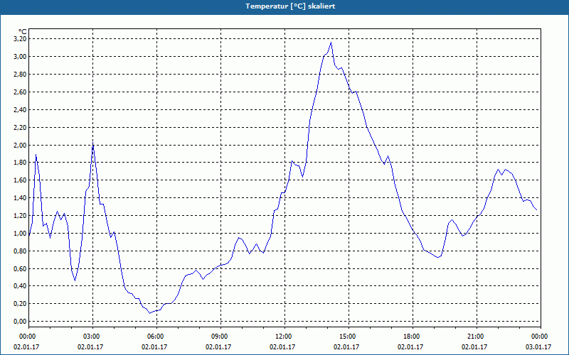Pick the 15:00 time label
The image size is (569, 355).
pos(346,337)
